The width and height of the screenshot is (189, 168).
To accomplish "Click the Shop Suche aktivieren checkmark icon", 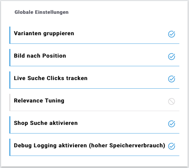I will pos(171,124).
